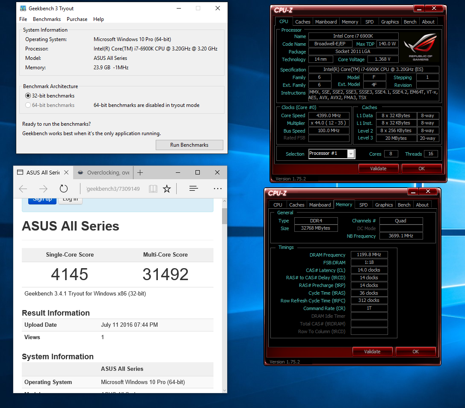
Task: Open Geekbench Purchase menu
Action: (x=77, y=19)
